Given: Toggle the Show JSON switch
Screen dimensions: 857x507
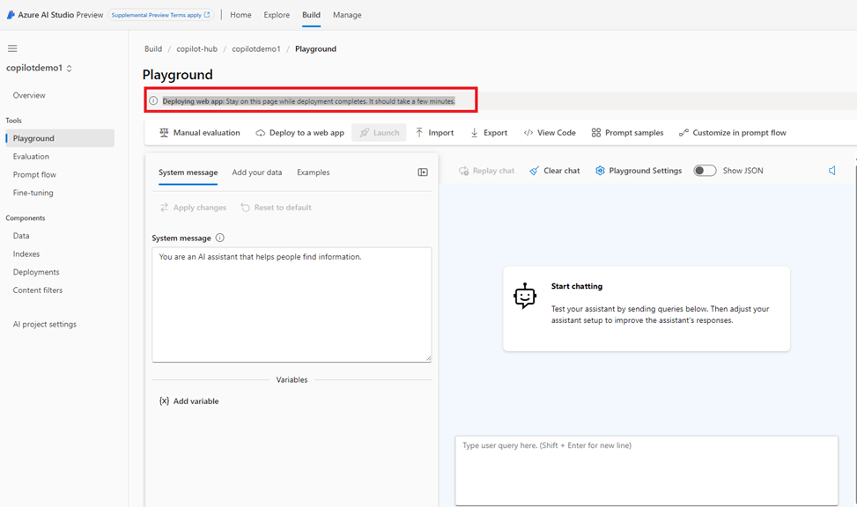Looking at the screenshot, I should click(705, 171).
